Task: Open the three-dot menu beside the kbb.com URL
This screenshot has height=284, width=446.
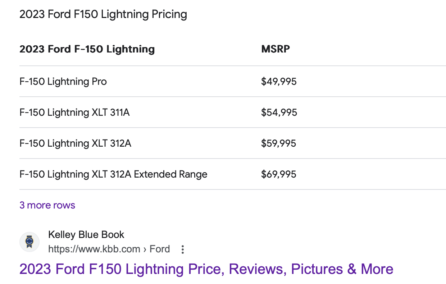Action: point(183,249)
